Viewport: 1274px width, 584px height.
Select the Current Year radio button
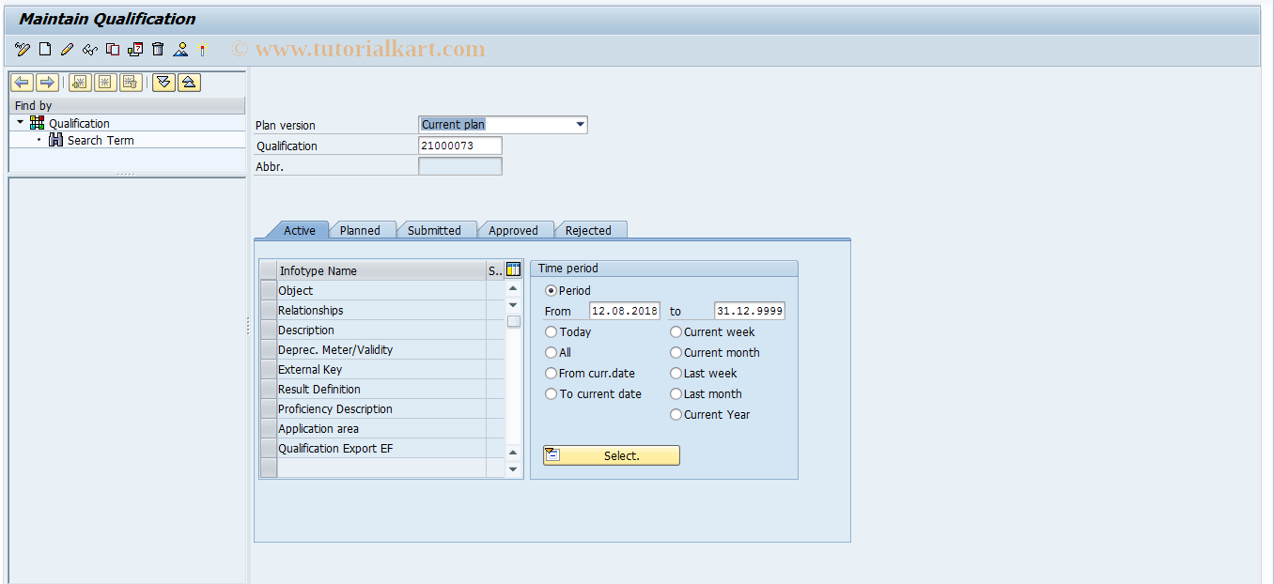(x=676, y=415)
